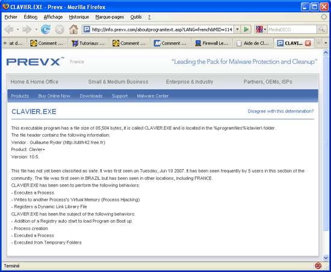Viewport: 331px width, 272px height.
Task: Click the scrollbar up arrow
Action: (326, 52)
